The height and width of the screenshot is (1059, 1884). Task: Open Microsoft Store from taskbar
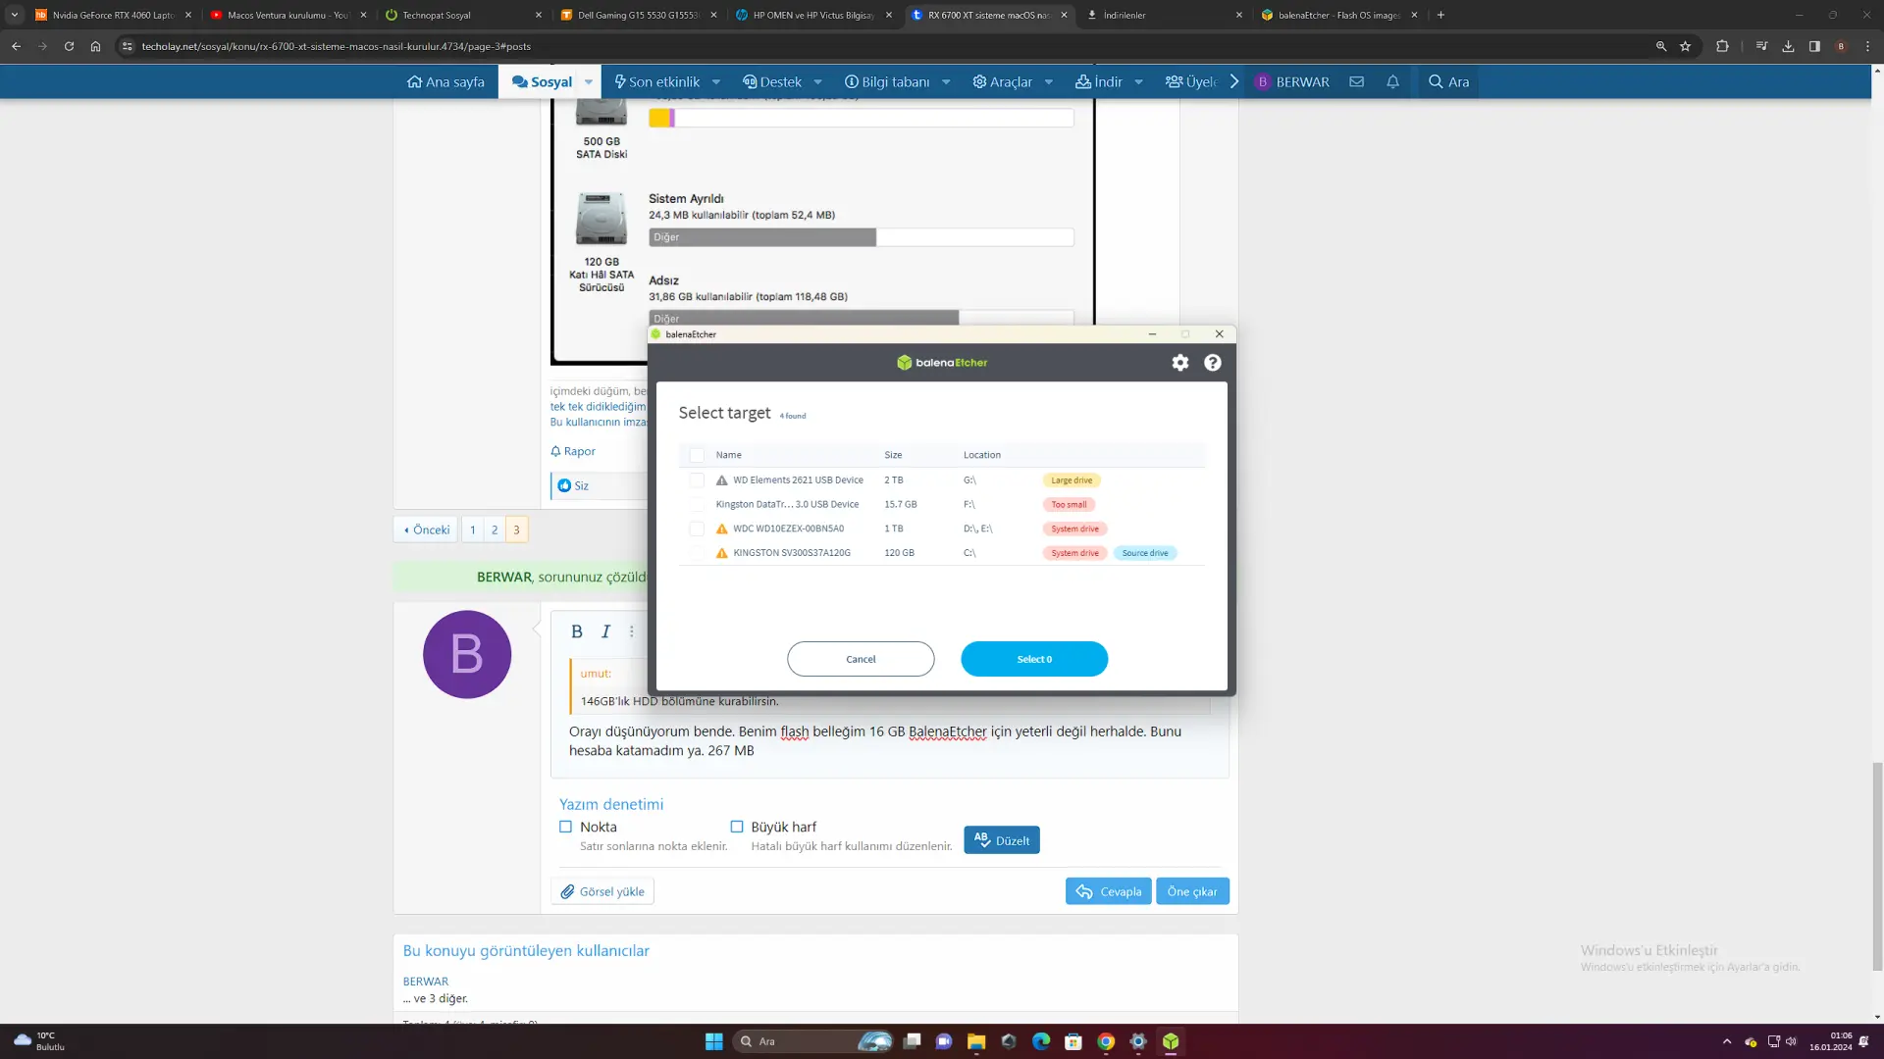click(1073, 1041)
